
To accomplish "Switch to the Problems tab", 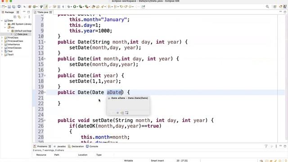I will tap(42, 146).
